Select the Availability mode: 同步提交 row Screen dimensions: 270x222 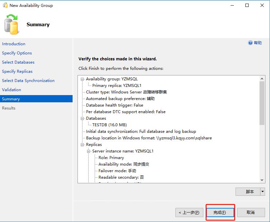124,164
